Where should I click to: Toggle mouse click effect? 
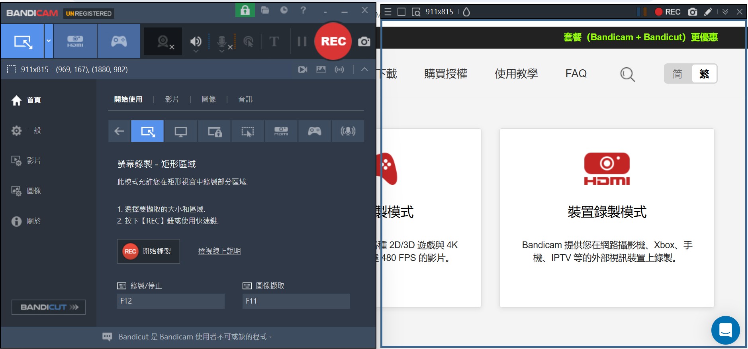249,41
